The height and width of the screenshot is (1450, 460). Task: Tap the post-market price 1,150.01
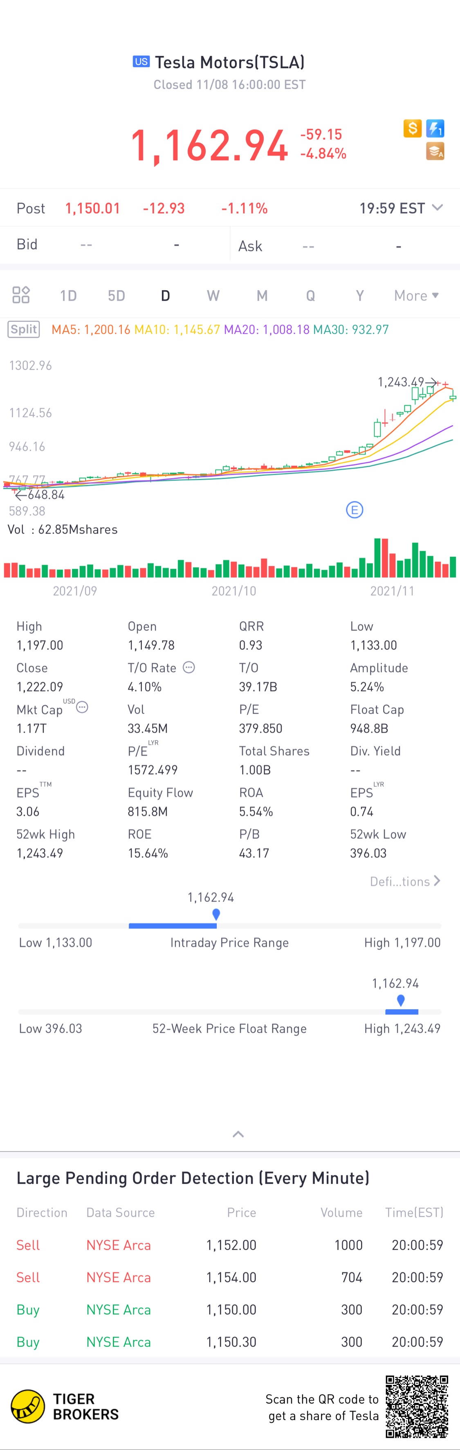(93, 208)
